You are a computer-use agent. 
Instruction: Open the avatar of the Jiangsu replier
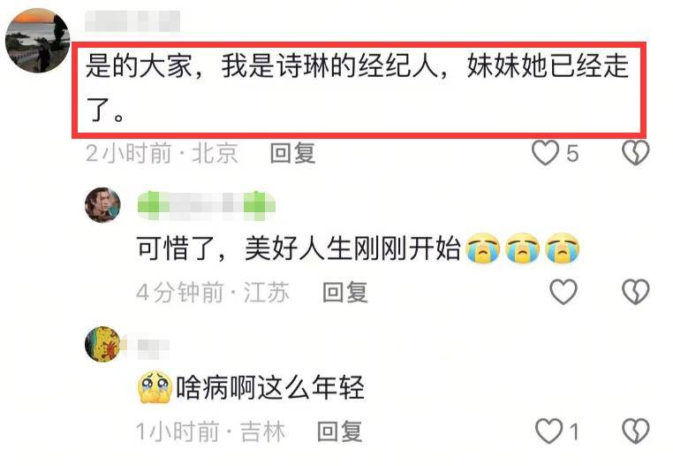pos(102,205)
